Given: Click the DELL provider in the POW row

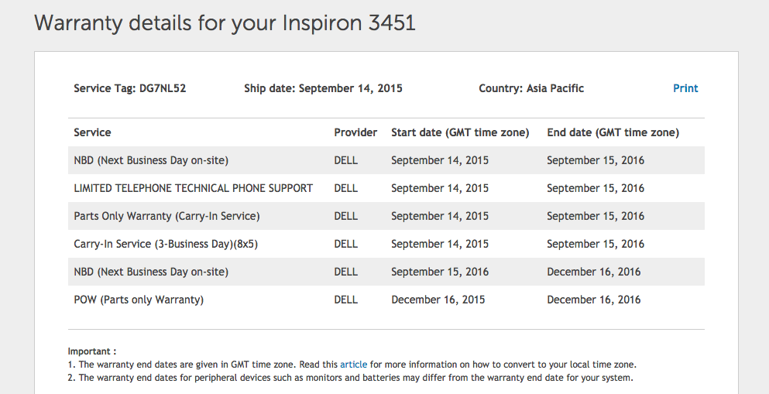Looking at the screenshot, I should [345, 300].
